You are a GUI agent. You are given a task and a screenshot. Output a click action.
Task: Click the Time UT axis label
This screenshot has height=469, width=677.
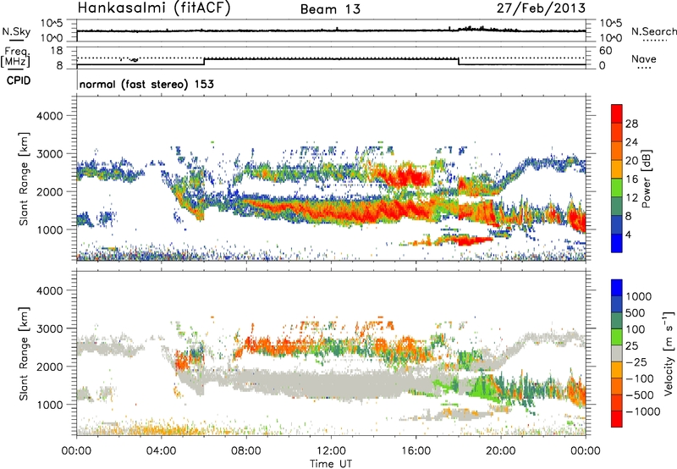pos(331,463)
